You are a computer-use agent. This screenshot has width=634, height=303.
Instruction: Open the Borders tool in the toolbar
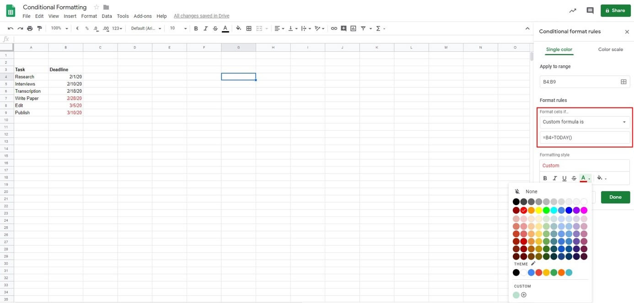[x=249, y=28]
